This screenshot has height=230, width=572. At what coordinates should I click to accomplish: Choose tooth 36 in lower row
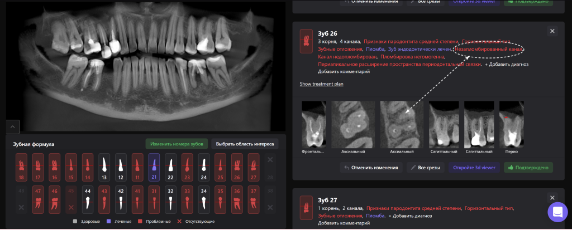click(x=236, y=197)
